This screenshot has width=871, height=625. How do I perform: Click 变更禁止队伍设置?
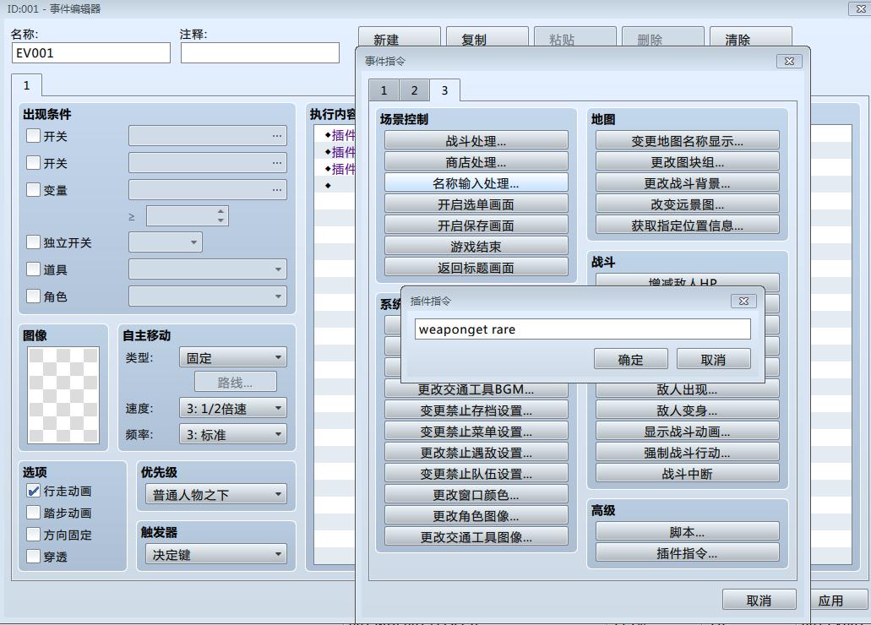(x=476, y=474)
